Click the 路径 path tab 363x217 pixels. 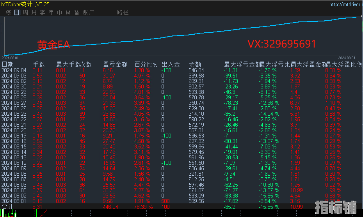coord(123,12)
